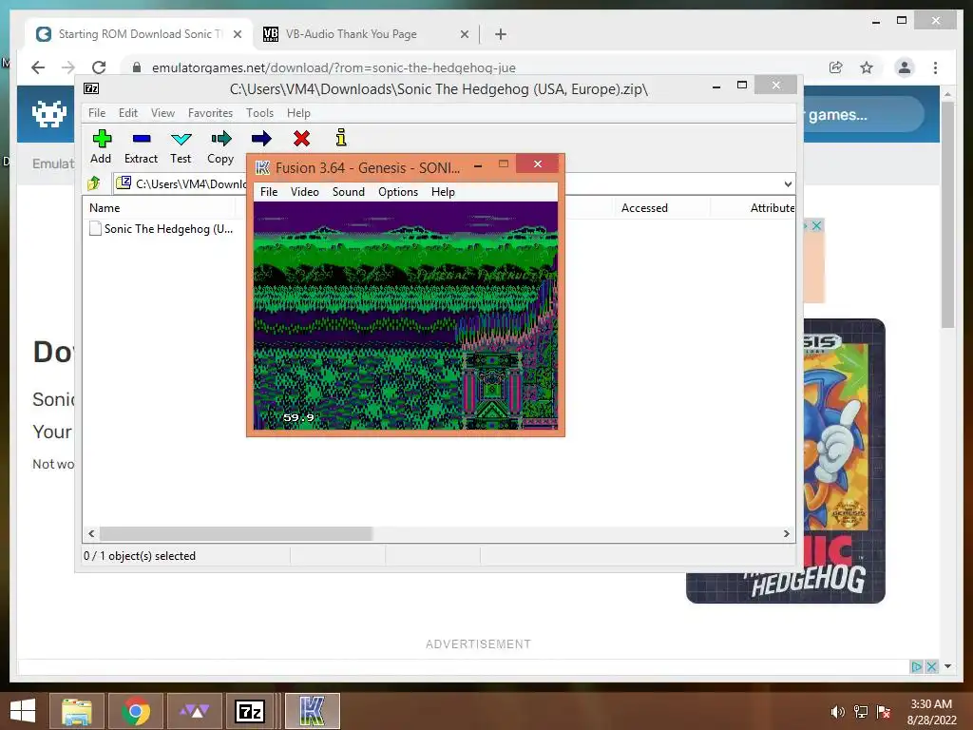Viewport: 973px width, 730px height.
Task: Click the yellow Info icon in 7-Zip
Action: 341,138
